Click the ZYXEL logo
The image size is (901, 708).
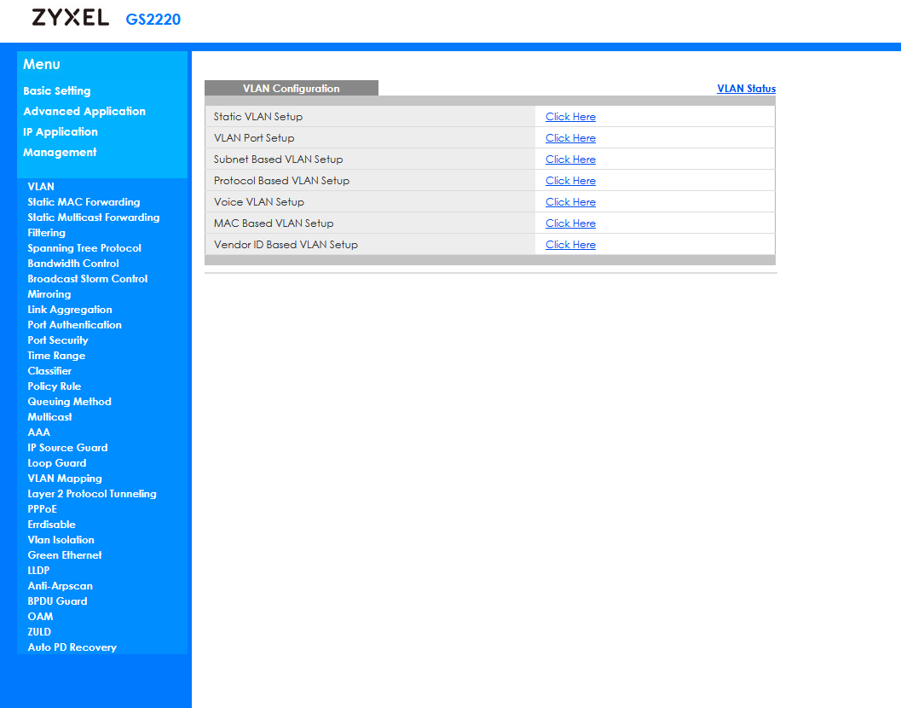point(70,18)
